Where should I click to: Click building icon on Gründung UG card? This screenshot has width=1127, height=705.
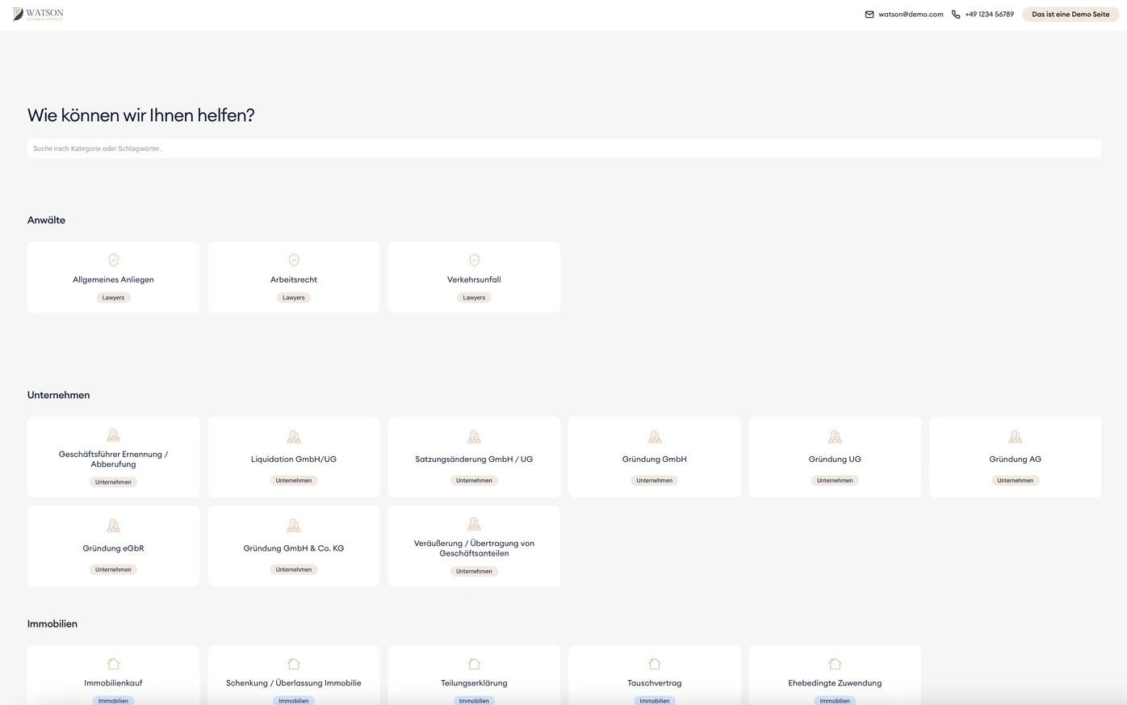pyautogui.click(x=835, y=437)
